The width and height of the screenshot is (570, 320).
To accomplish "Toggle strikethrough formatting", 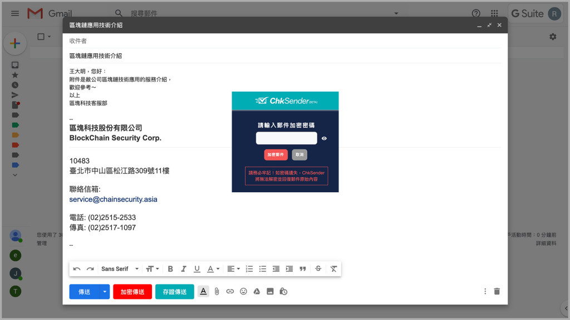I will [x=318, y=268].
